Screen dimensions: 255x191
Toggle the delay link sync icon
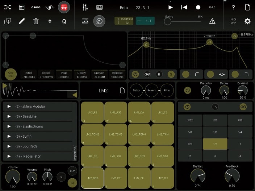point(243,107)
